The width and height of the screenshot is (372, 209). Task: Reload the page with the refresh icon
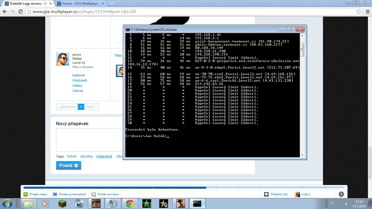click(x=20, y=12)
